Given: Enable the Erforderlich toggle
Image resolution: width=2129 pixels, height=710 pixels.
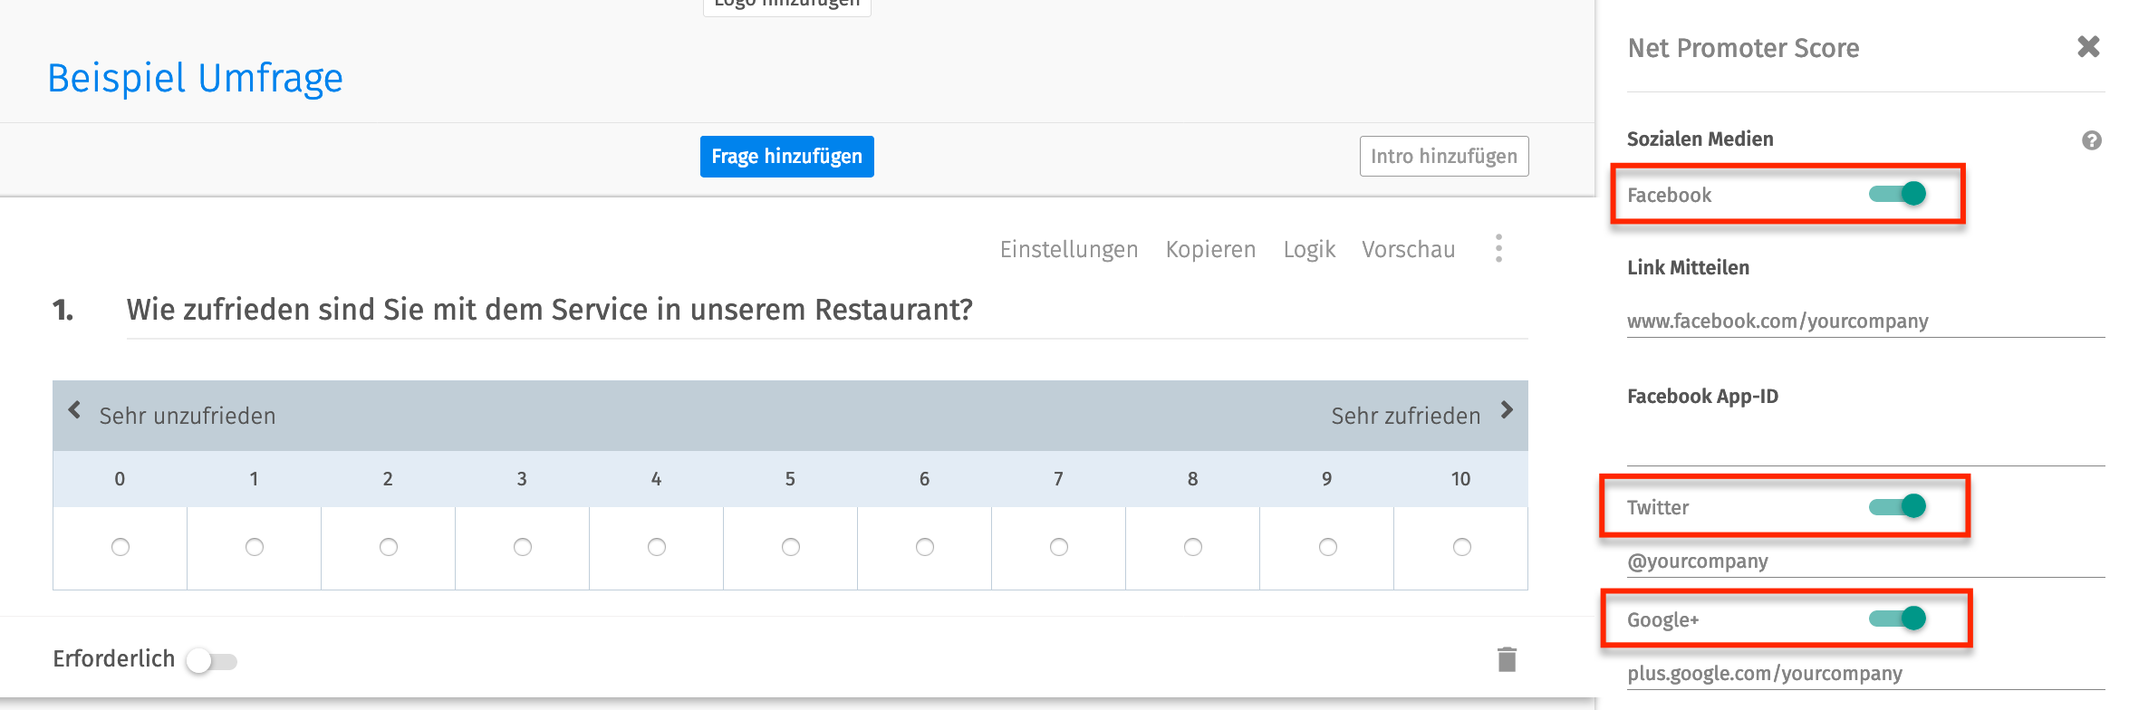Looking at the screenshot, I should pos(211,661).
